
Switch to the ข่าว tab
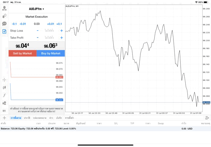(51, 117)
